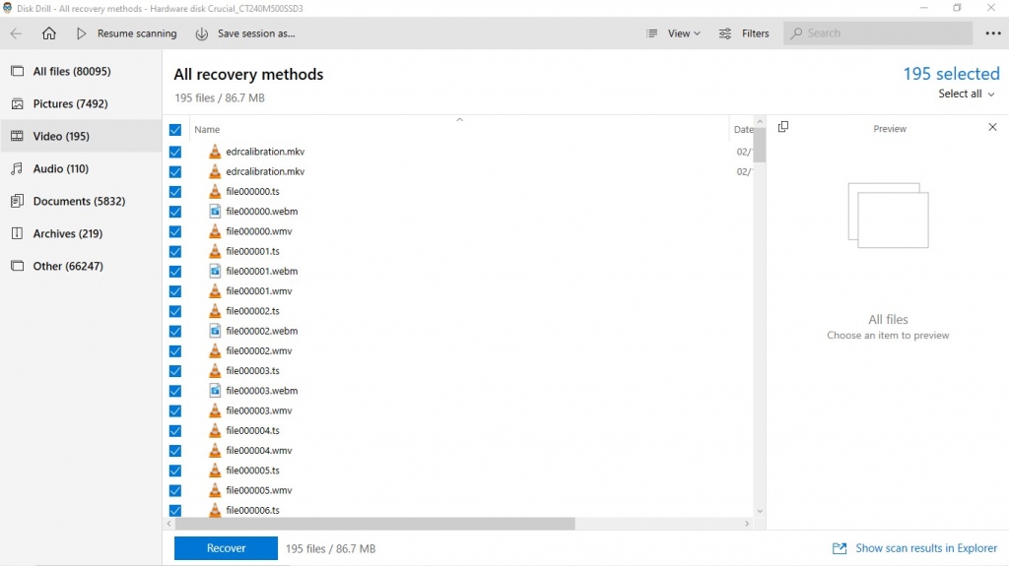The height and width of the screenshot is (566, 1009).
Task: Open the Other (66247) category
Action: [68, 266]
